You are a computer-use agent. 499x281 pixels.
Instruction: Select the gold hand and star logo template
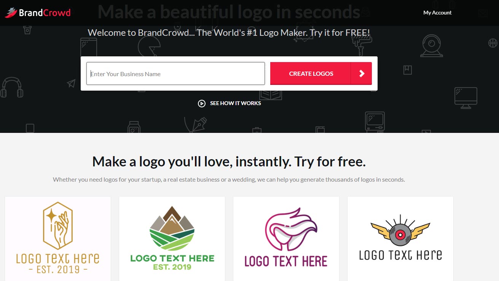[x=58, y=238]
